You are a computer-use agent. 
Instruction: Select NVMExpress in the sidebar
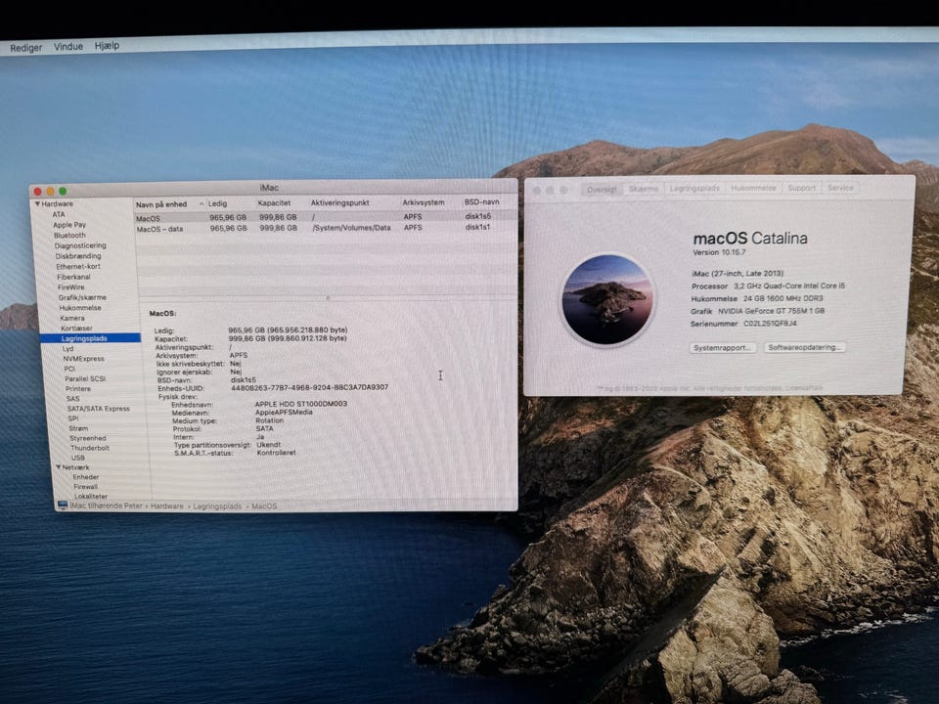[x=84, y=359]
